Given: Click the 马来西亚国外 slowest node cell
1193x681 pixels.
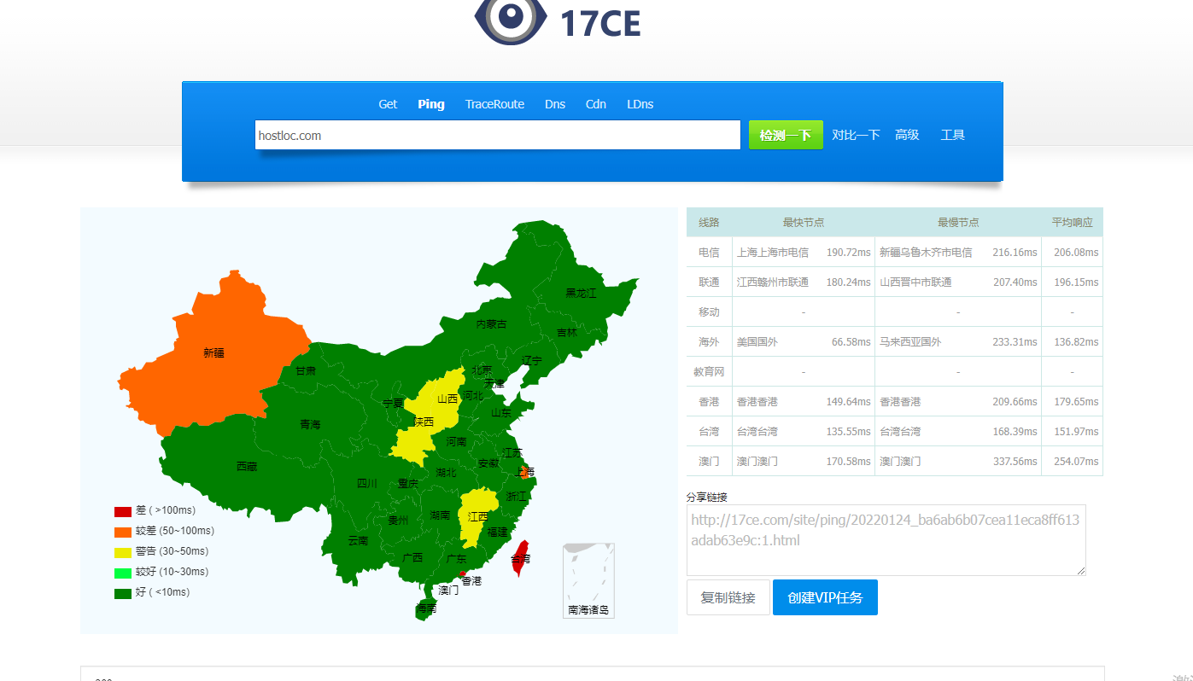Looking at the screenshot, I should pyautogui.click(x=910, y=342).
